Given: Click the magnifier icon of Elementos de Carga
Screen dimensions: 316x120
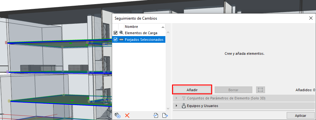Looking at the screenshot, I should (x=121, y=33).
